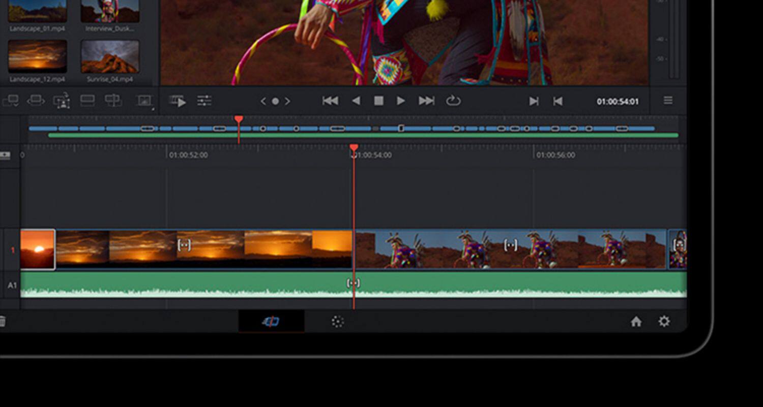Switch to the Cut page tab
763x407 pixels.
click(271, 321)
